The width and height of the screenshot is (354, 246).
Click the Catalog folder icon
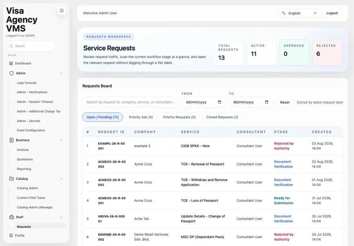pos(12,179)
